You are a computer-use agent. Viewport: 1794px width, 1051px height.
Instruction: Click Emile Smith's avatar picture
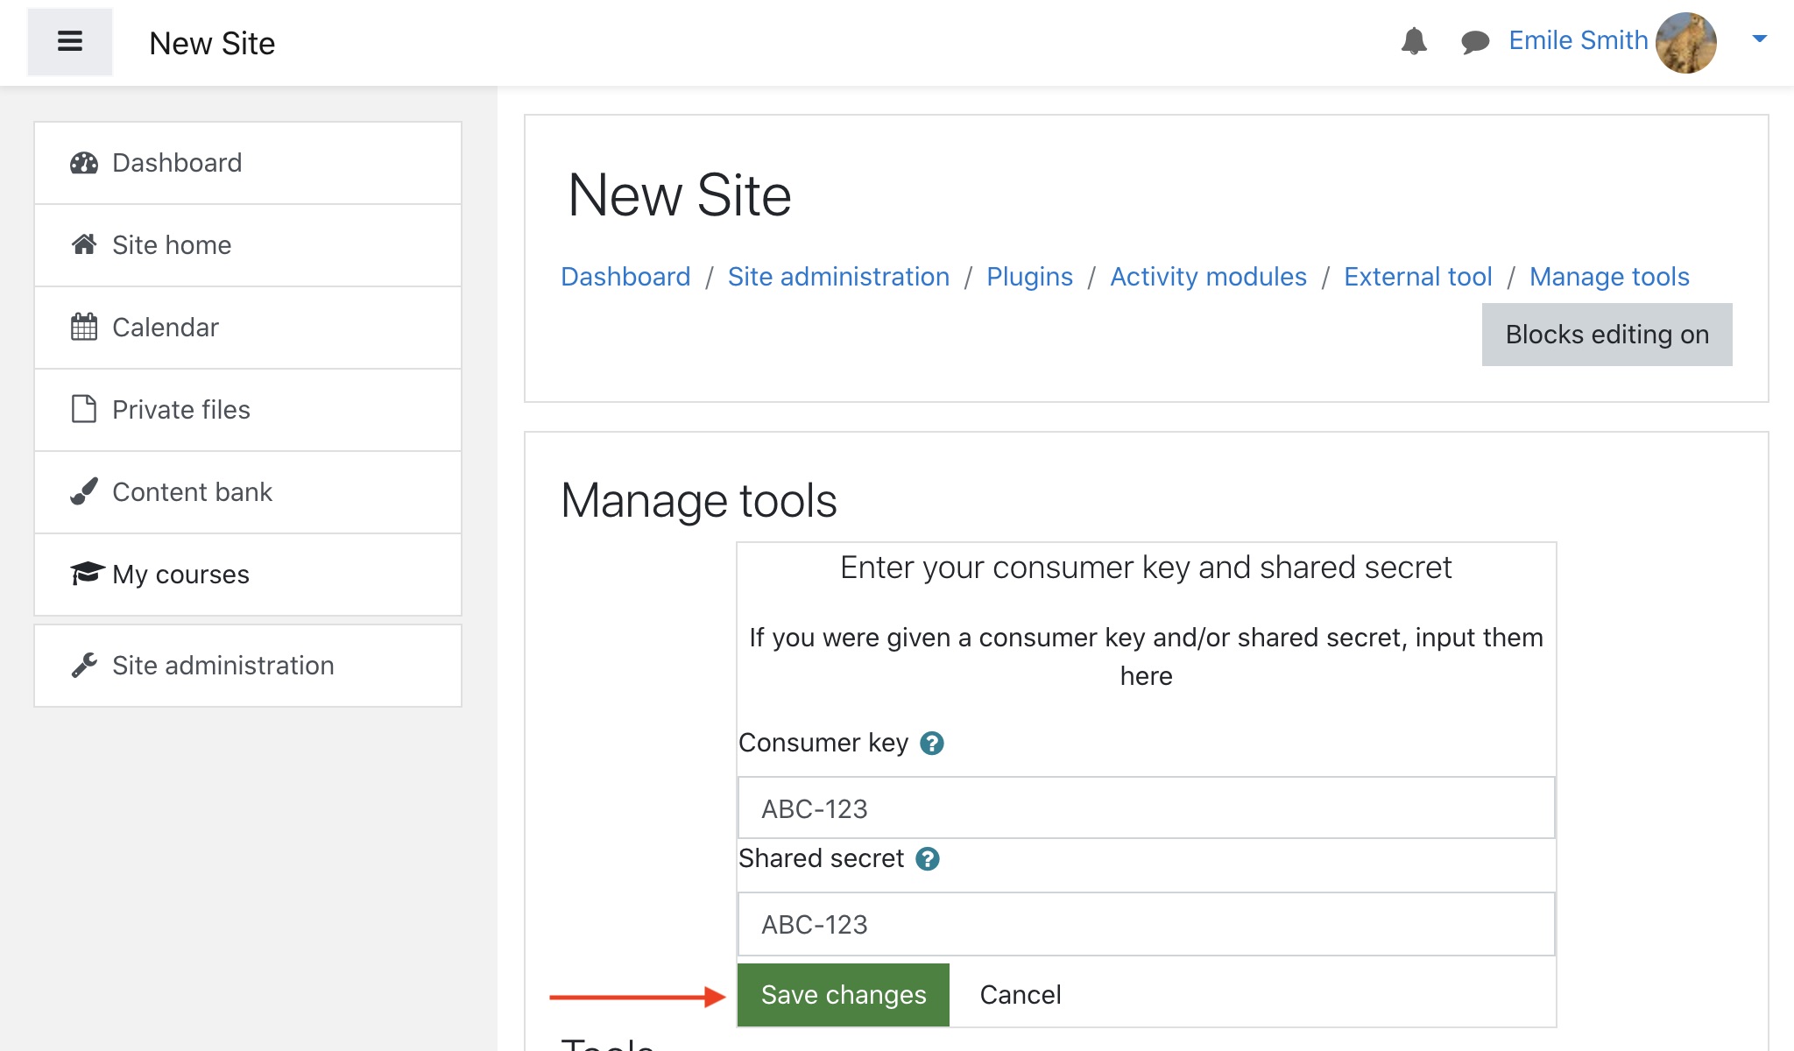pos(1685,41)
